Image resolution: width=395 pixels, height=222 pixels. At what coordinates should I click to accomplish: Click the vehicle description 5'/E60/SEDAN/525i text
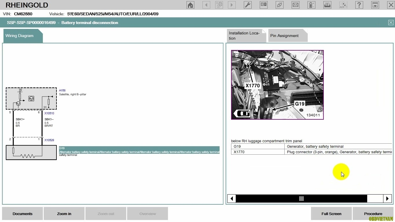pos(113,14)
